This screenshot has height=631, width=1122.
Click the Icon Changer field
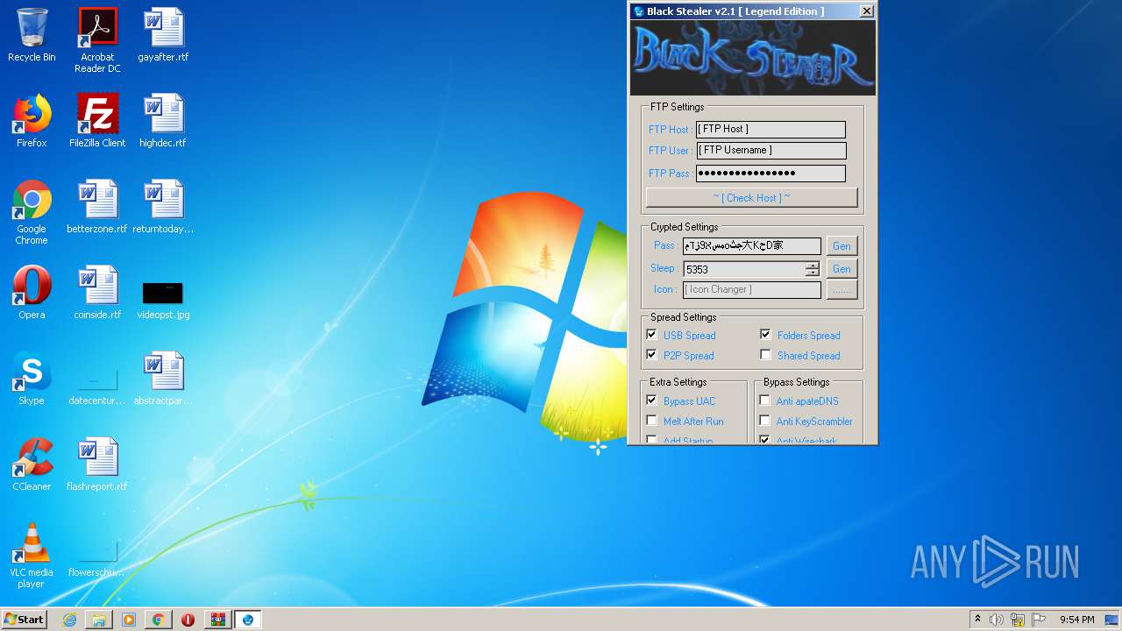tap(752, 290)
